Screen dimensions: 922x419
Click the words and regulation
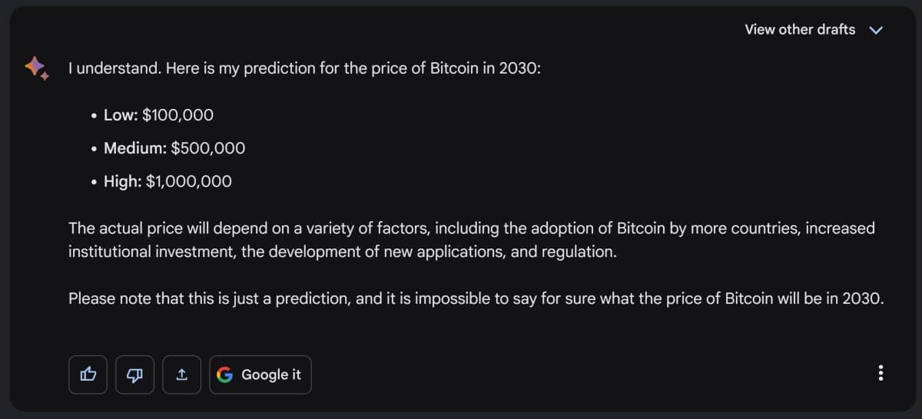[563, 252]
